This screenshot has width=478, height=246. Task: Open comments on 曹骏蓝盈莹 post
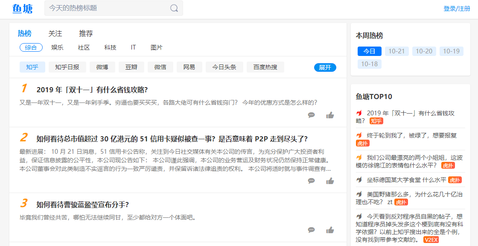(x=312, y=230)
